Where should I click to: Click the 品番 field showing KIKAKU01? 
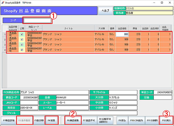(x=72, y=97)
